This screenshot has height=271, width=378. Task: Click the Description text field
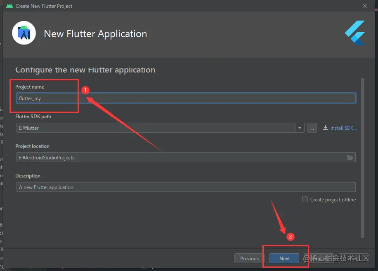click(186, 187)
